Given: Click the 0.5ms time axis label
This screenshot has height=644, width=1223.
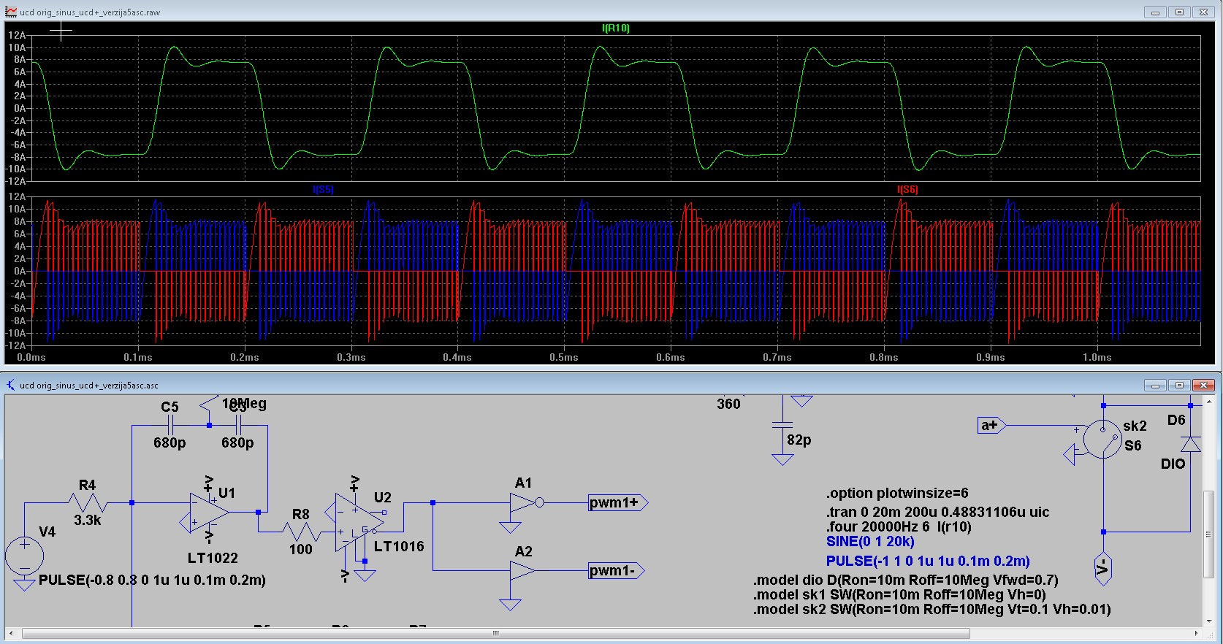Looking at the screenshot, I should coord(563,357).
